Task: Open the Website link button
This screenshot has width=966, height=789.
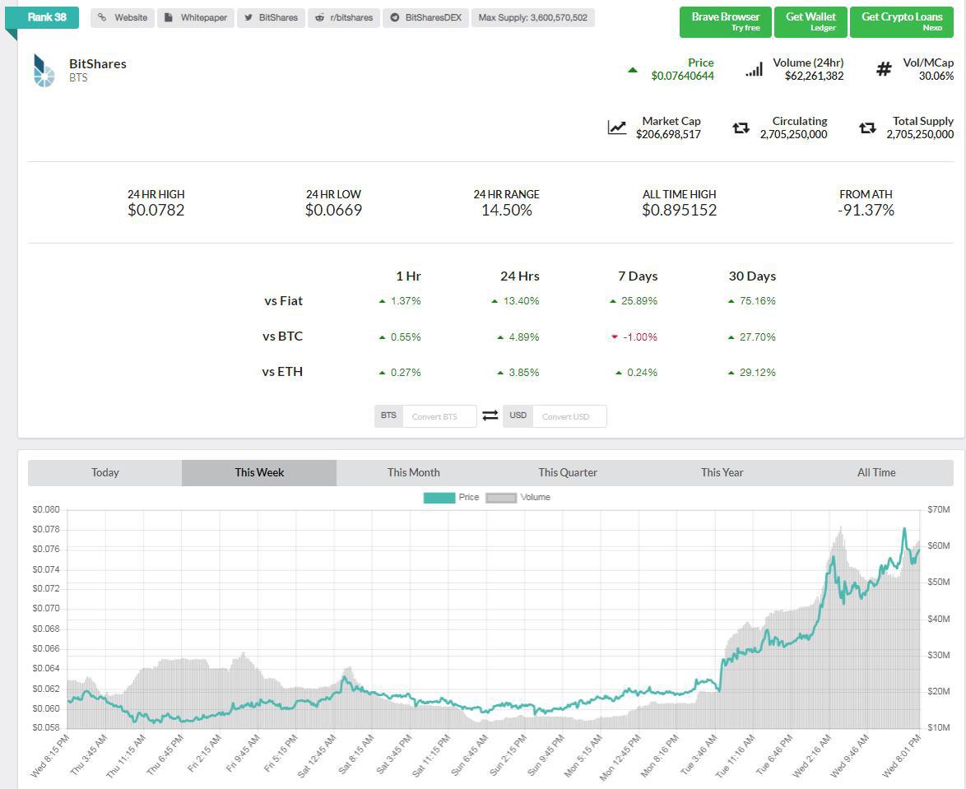Action: pos(123,18)
